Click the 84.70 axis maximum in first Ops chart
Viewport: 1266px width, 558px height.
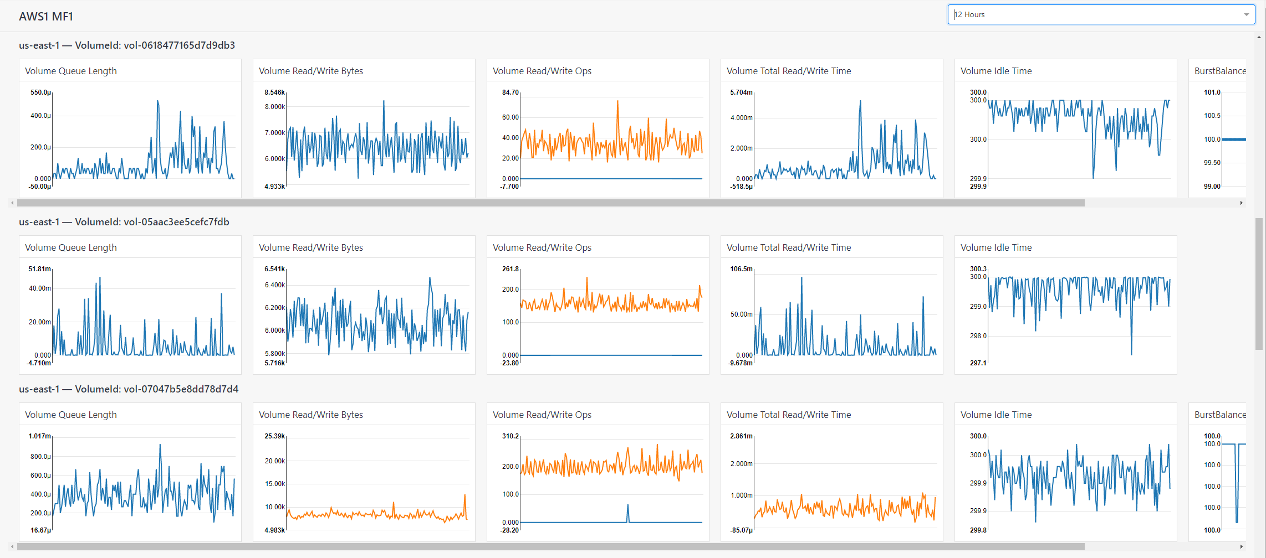pyautogui.click(x=511, y=92)
